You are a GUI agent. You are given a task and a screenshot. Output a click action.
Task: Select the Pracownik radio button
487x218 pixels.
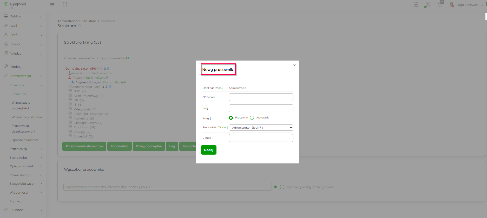coord(231,118)
